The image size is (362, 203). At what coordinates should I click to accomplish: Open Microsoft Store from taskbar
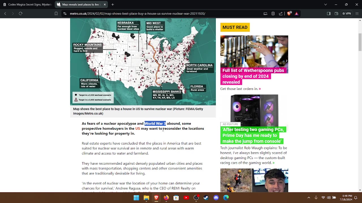[176, 198]
